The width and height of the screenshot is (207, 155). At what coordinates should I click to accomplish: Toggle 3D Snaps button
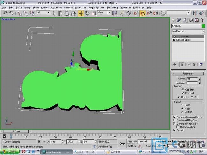click(x=136, y=13)
